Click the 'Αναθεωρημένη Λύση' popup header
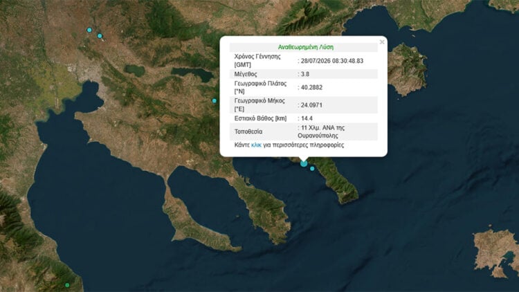 (x=305, y=47)
